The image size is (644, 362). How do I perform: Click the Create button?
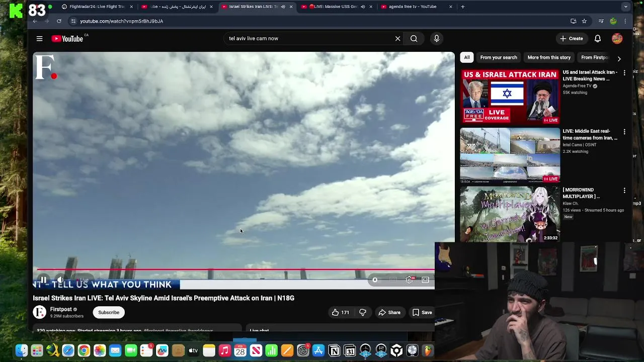pyautogui.click(x=571, y=39)
